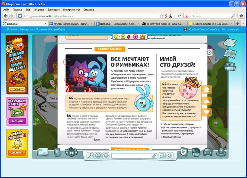The height and width of the screenshot is (178, 247).
Task: Switch to Яндекс.Картинки tab
Action: 211,24
